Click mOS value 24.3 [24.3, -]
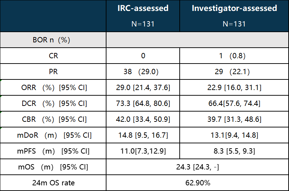 pyautogui.click(x=197, y=167)
